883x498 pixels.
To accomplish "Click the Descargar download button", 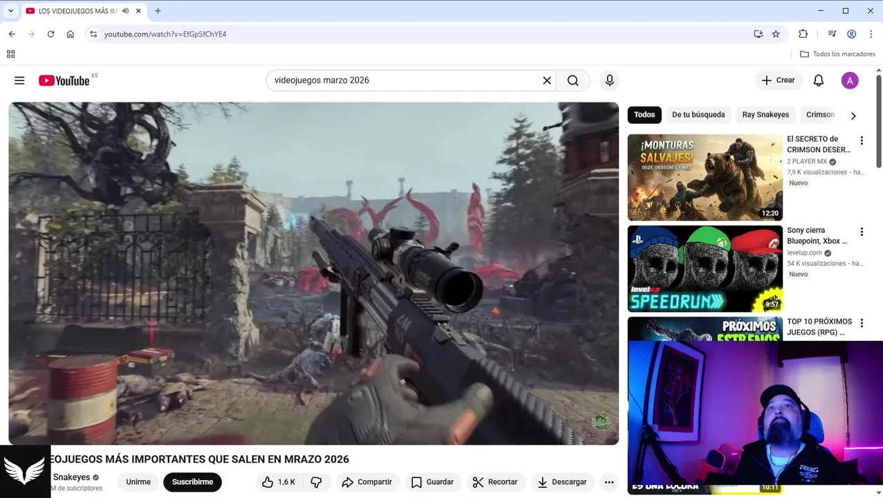I will pyautogui.click(x=561, y=482).
